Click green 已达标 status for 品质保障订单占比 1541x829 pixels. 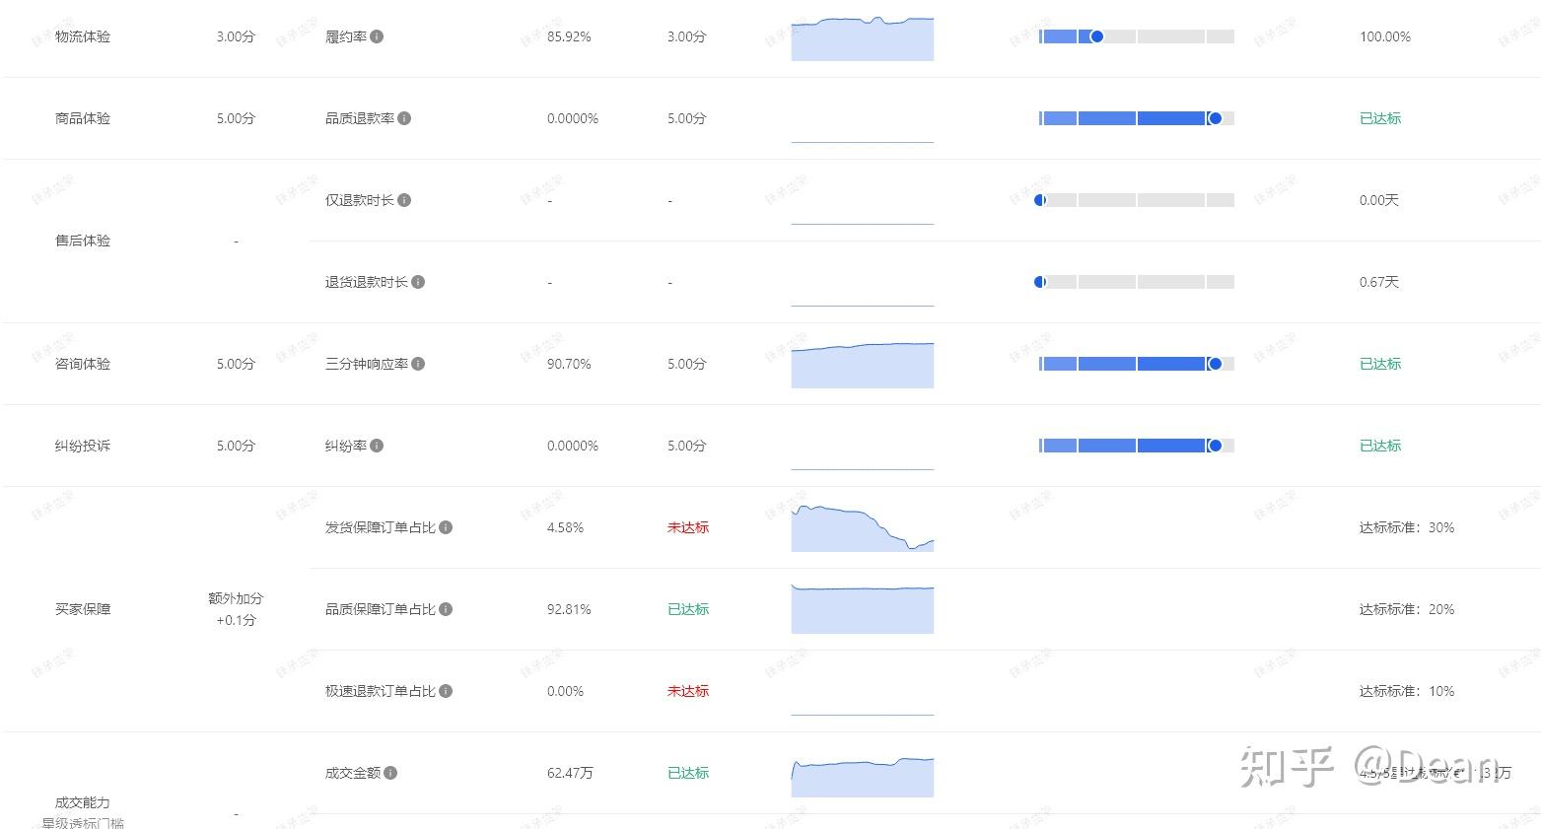[x=687, y=609]
